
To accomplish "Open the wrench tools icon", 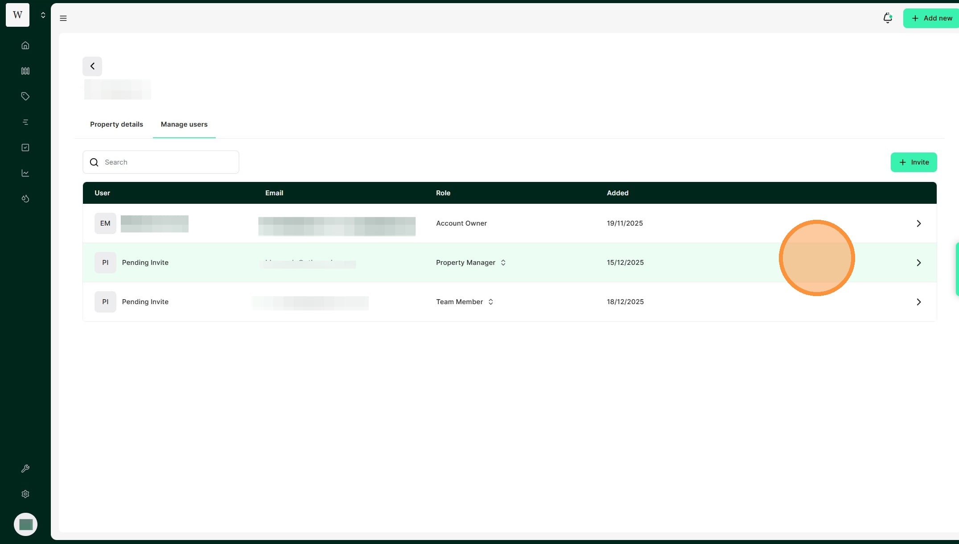I will tap(25, 469).
